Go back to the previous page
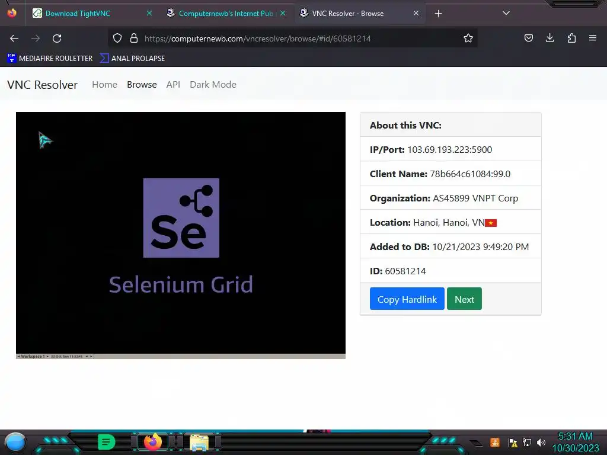 click(14, 39)
